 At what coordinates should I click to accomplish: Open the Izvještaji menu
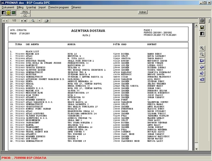click(x=31, y=7)
